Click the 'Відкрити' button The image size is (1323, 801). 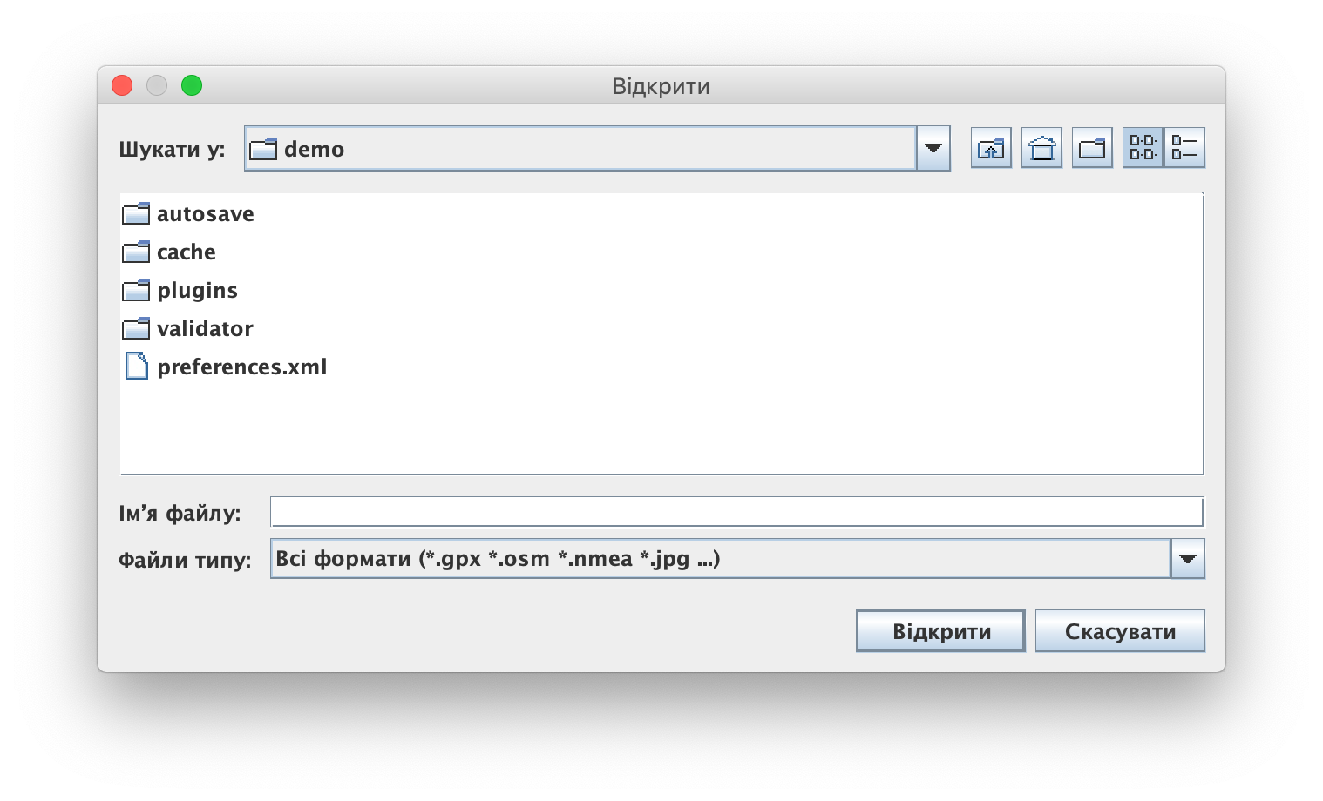pyautogui.click(x=941, y=631)
